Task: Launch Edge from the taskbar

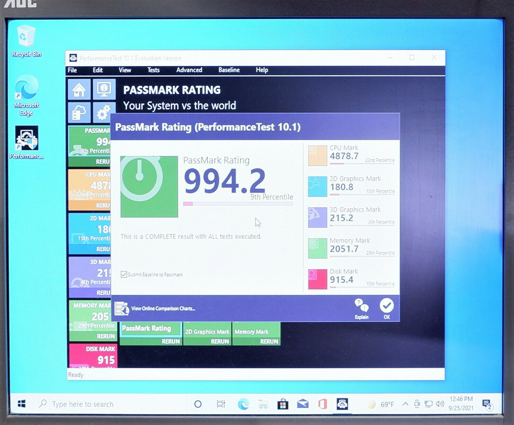Action: pos(243,404)
